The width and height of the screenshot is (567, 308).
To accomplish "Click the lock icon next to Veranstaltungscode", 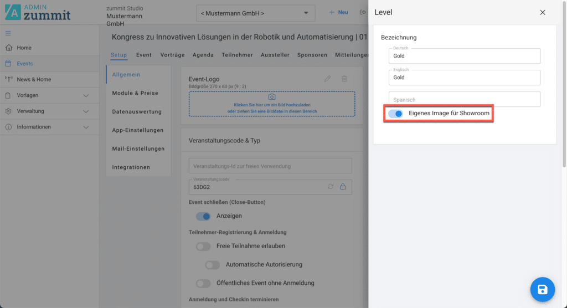I will pyautogui.click(x=343, y=187).
